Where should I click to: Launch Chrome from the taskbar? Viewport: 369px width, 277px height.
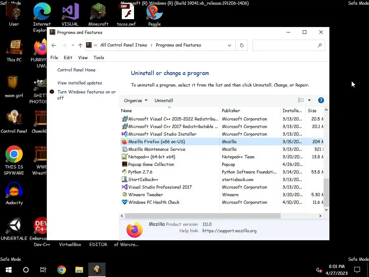pyautogui.click(x=61, y=270)
